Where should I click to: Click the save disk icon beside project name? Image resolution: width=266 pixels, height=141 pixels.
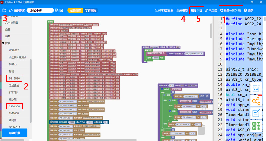pos(57,11)
